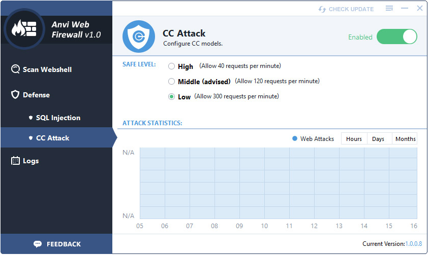429x255 pixels.
Task: Click the 1.0.0.8 version link
Action: (x=413, y=244)
